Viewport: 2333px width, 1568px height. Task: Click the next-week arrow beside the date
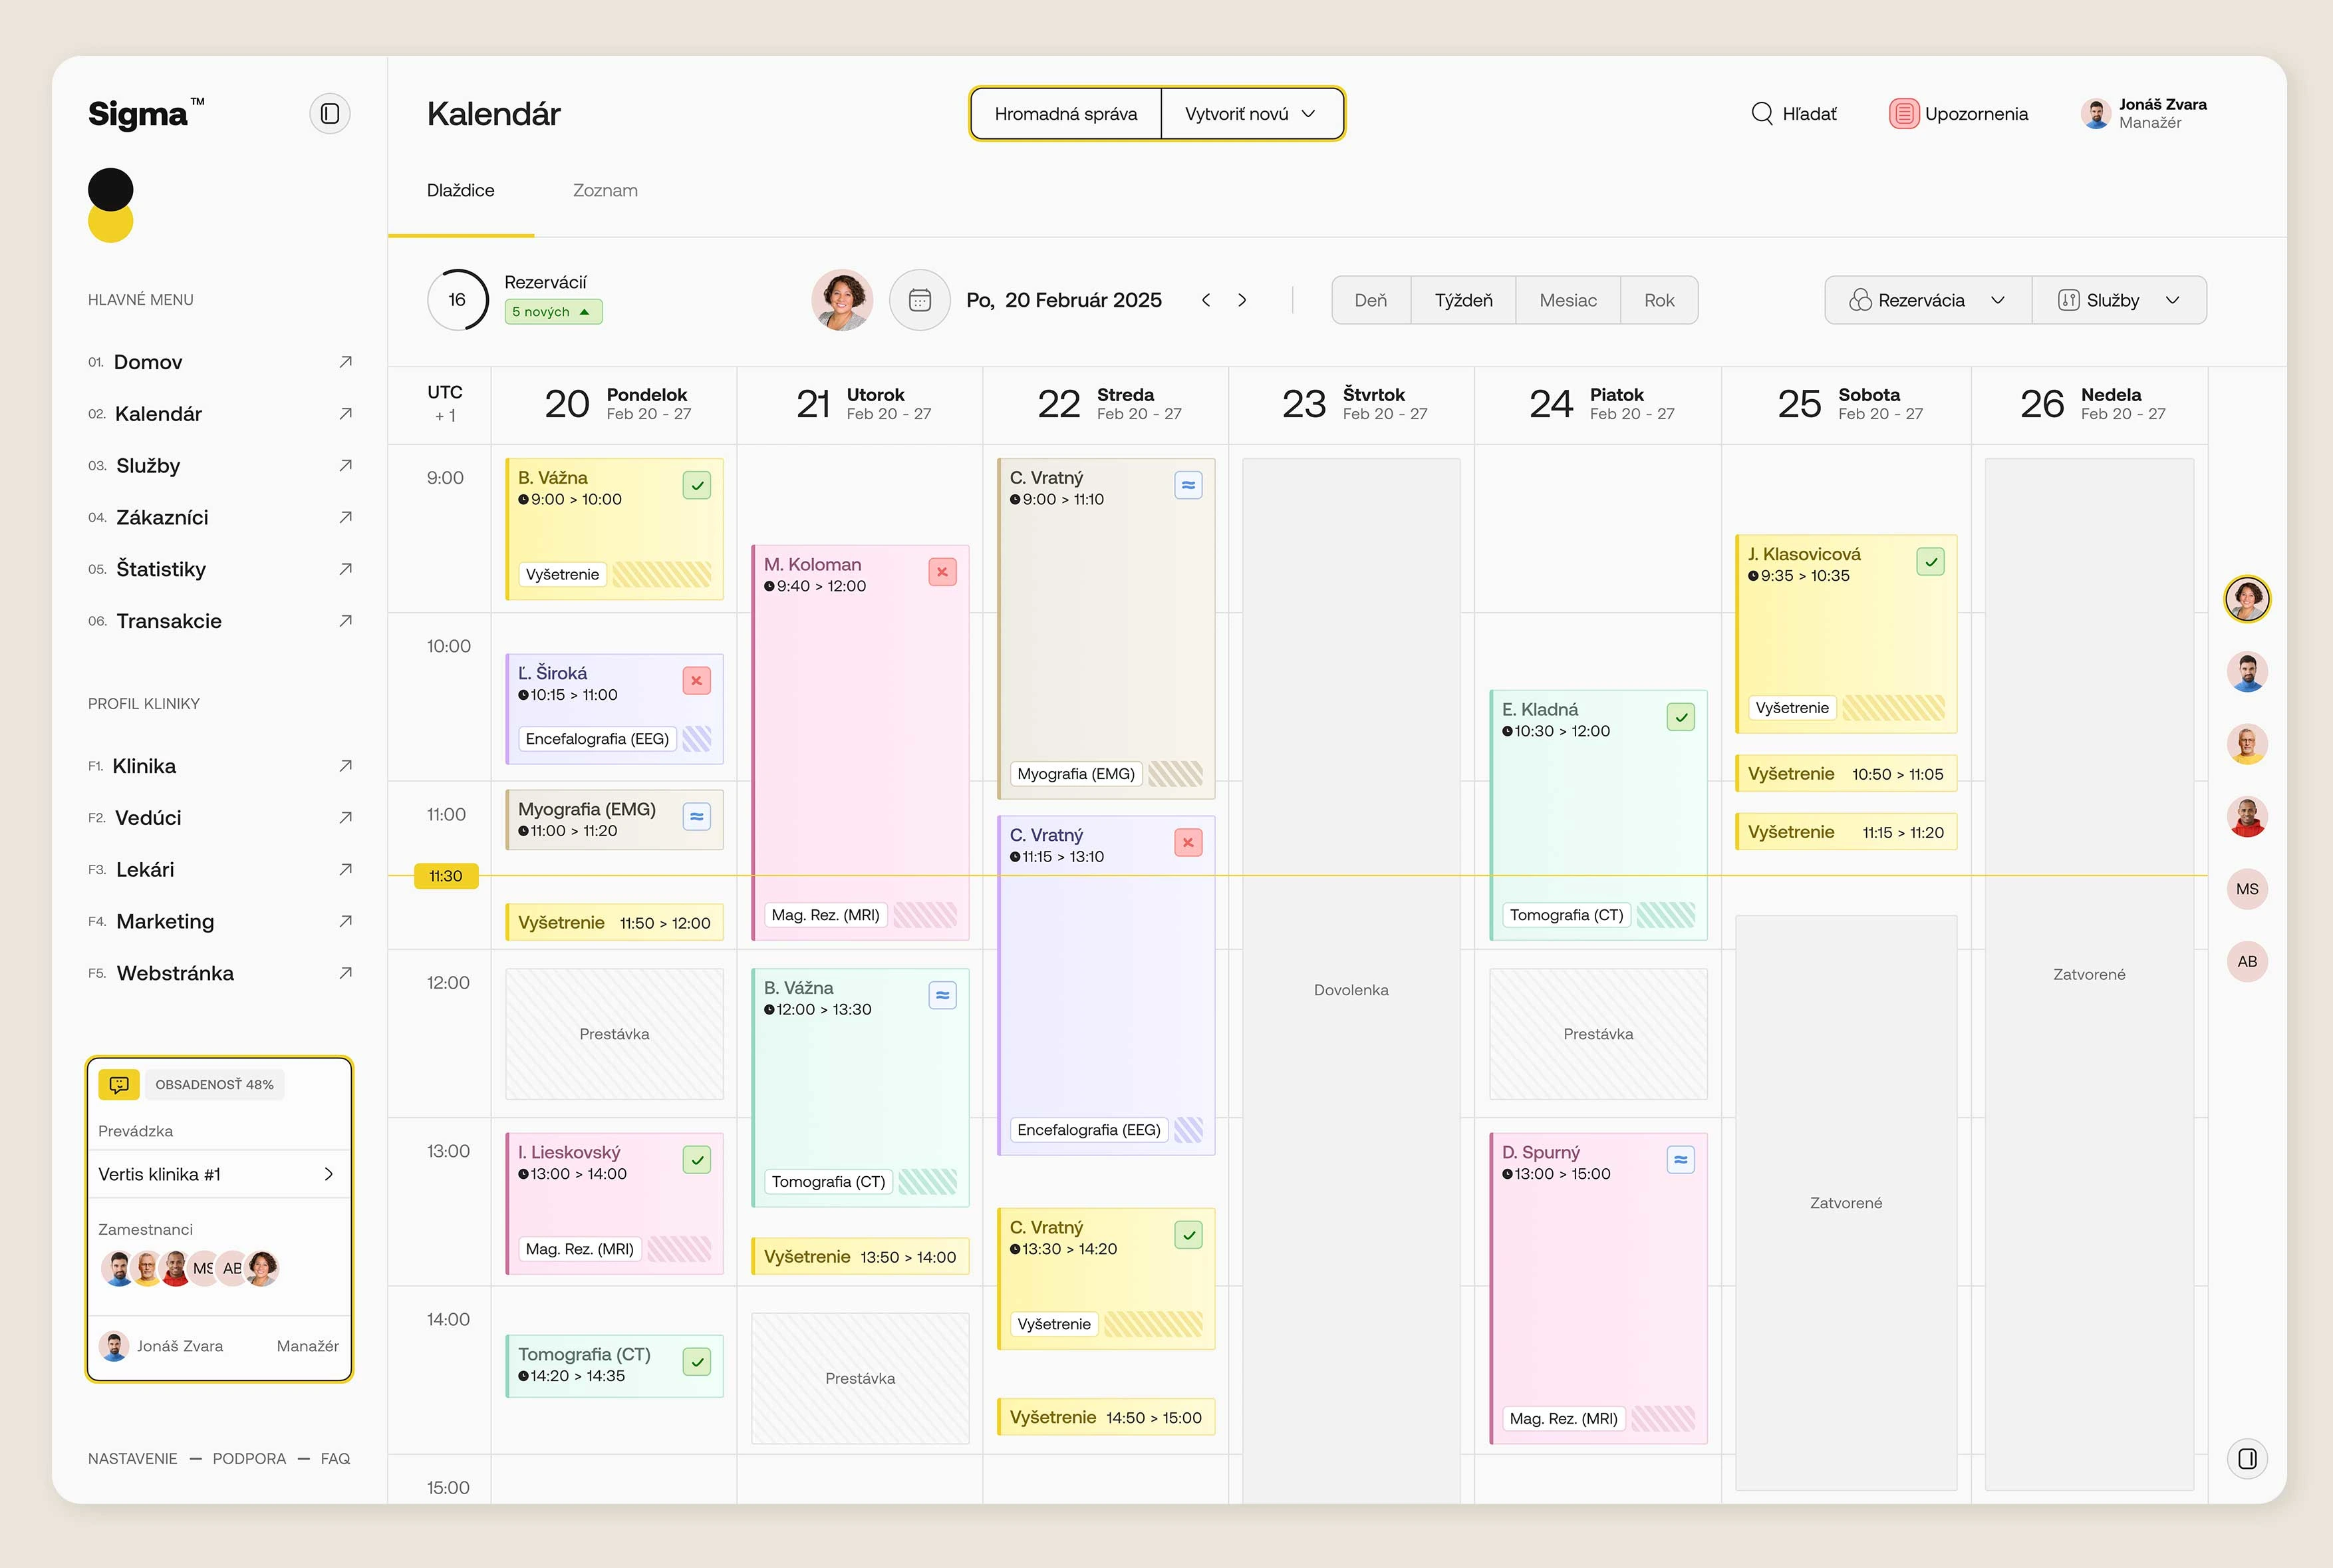(x=1242, y=299)
